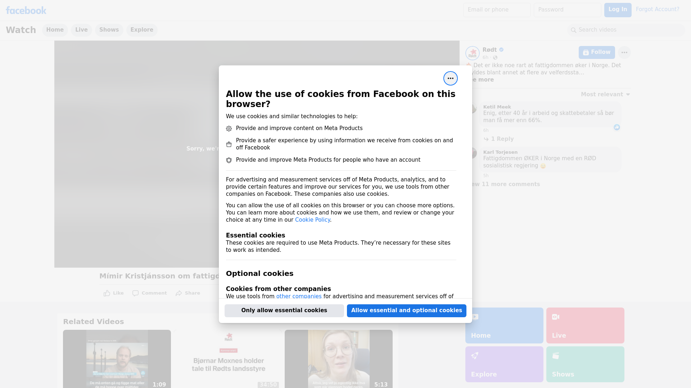
Task: Open Karl Torjesen's profile name
Action: tap(500, 152)
